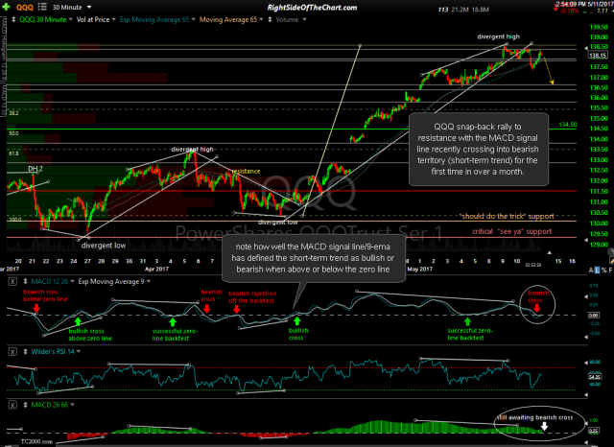Image resolution: width=614 pixels, height=447 pixels.
Task: Click the QQQ snap-back rally note box
Action: (479, 149)
